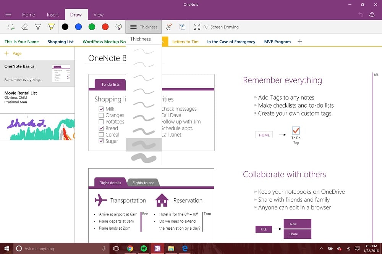Image resolution: width=382 pixels, height=254 pixels.
Task: Pick the black ink color
Action: (65, 27)
